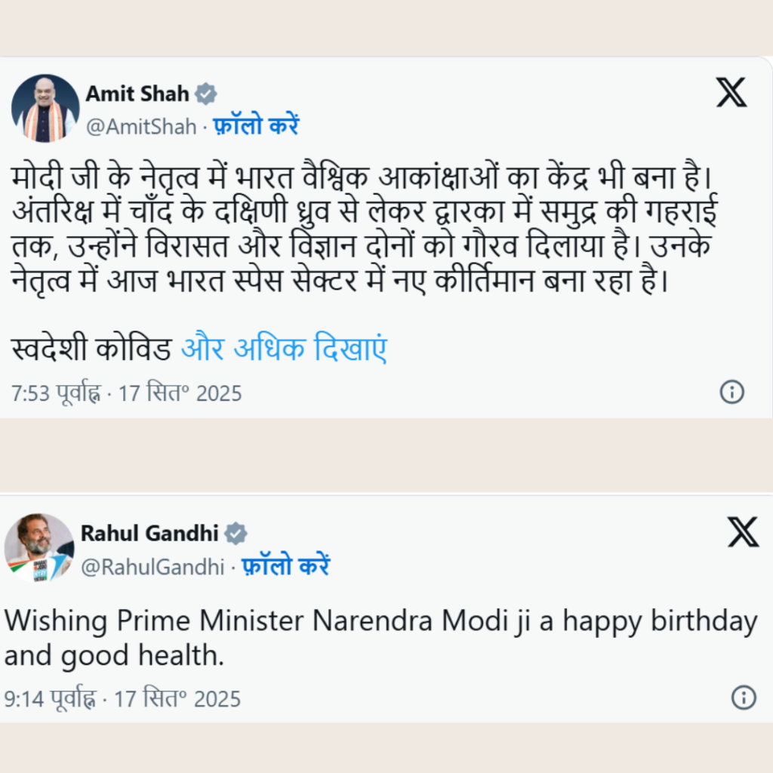The height and width of the screenshot is (773, 773).
Task: Open Rahul Gandhi's profile picture
Action: [38, 548]
